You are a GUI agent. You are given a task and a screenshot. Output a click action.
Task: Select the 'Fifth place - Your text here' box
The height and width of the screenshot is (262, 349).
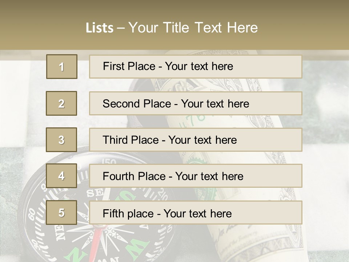(196, 213)
